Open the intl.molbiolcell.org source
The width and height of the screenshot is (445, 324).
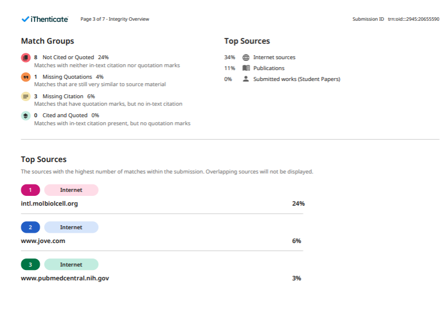(49, 203)
